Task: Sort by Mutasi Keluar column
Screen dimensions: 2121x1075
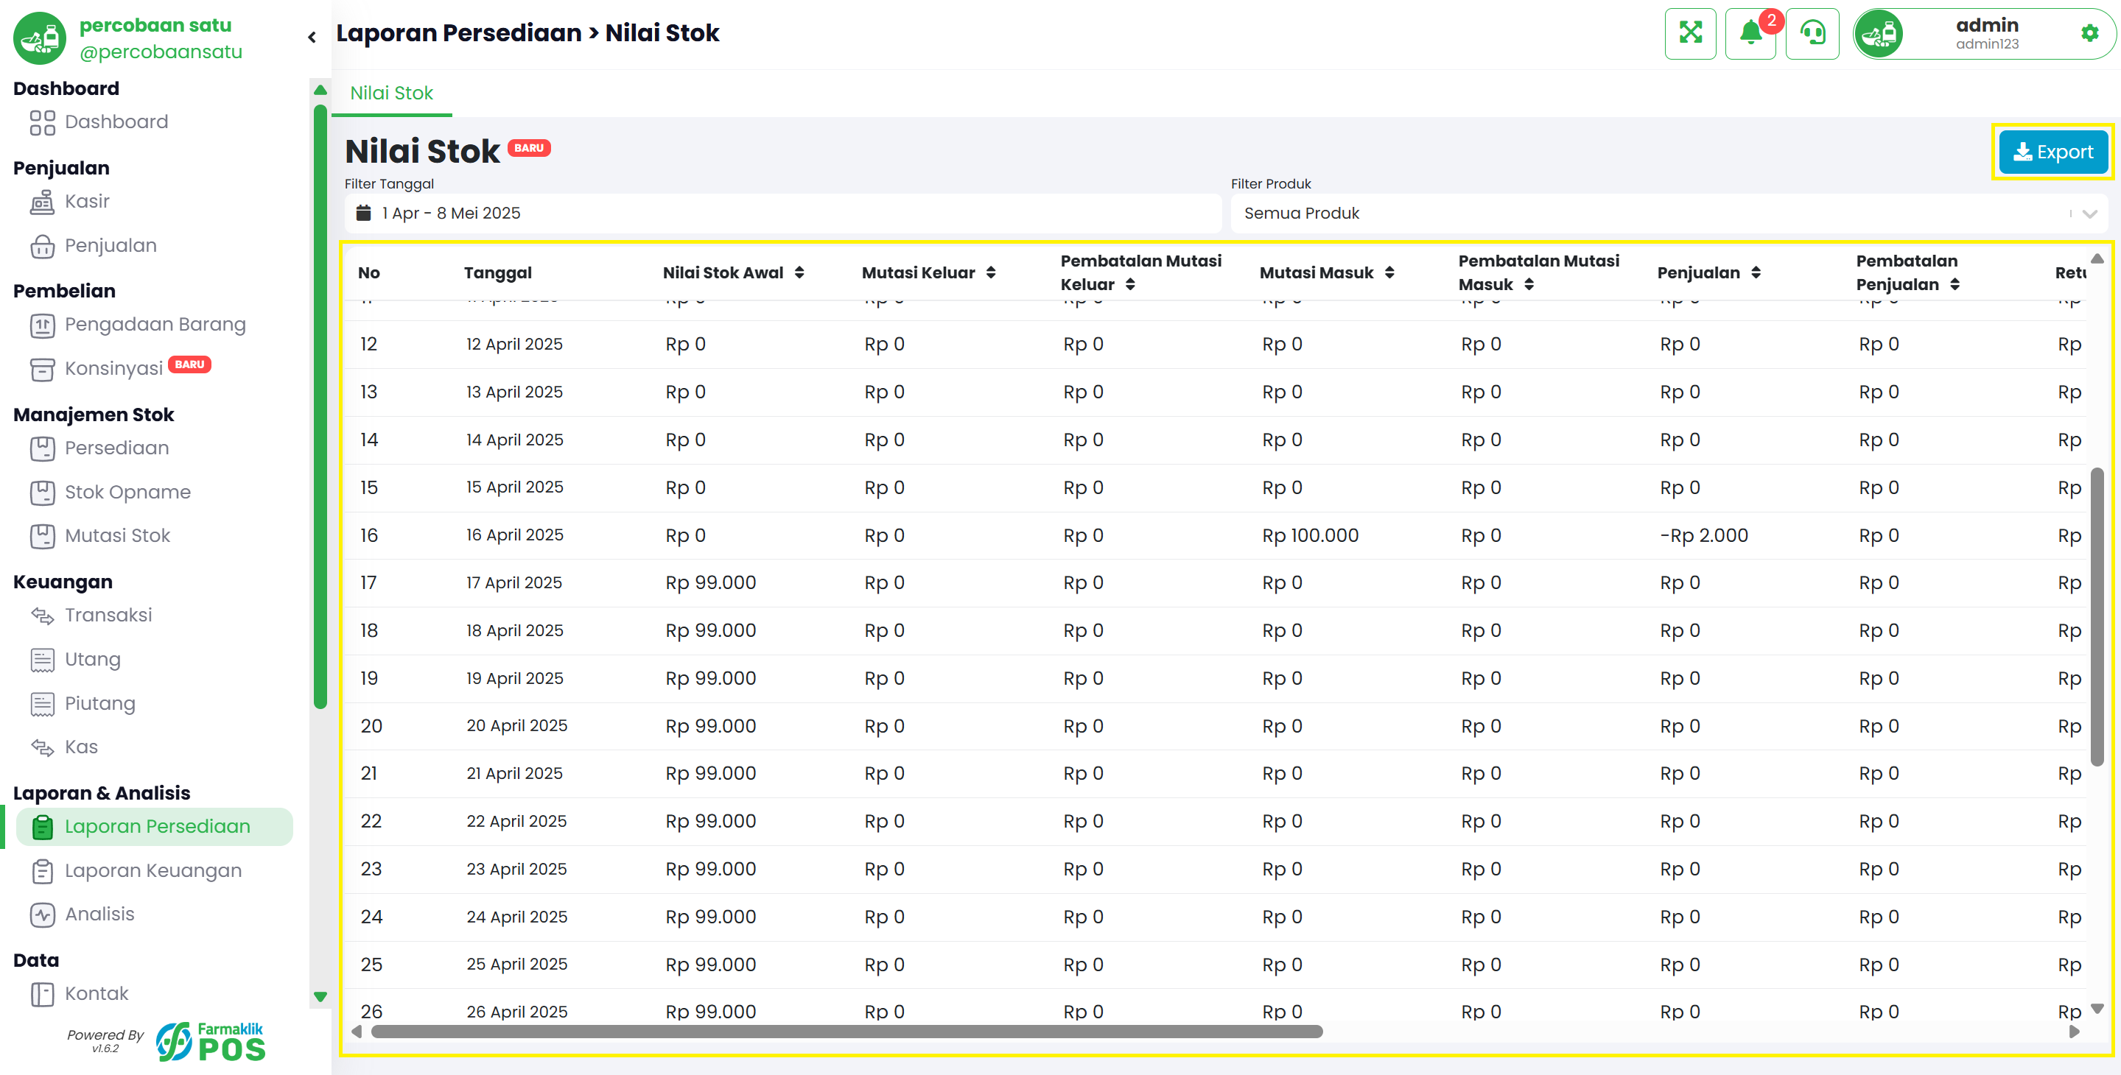Action: (991, 272)
